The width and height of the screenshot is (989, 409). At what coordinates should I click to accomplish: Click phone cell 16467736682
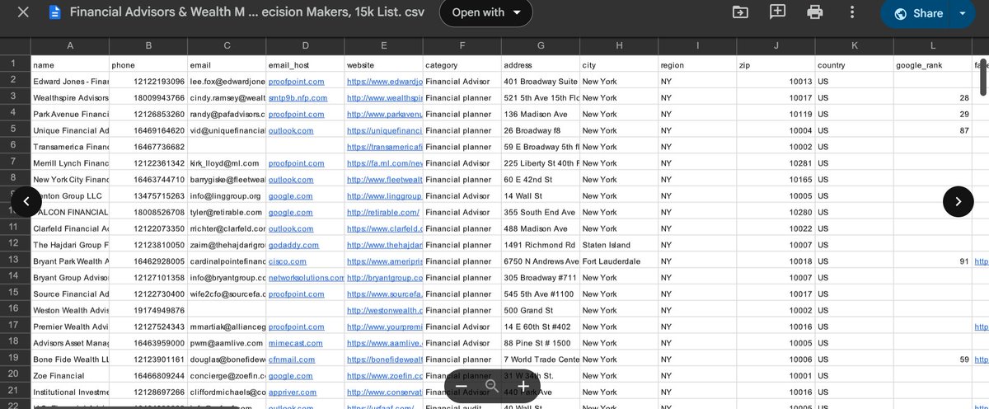pos(148,147)
